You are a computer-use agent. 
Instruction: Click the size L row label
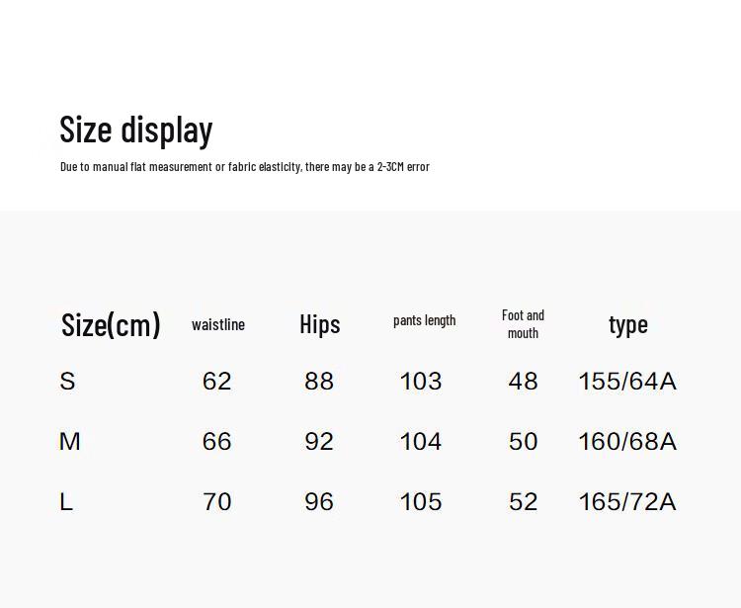[x=66, y=502]
